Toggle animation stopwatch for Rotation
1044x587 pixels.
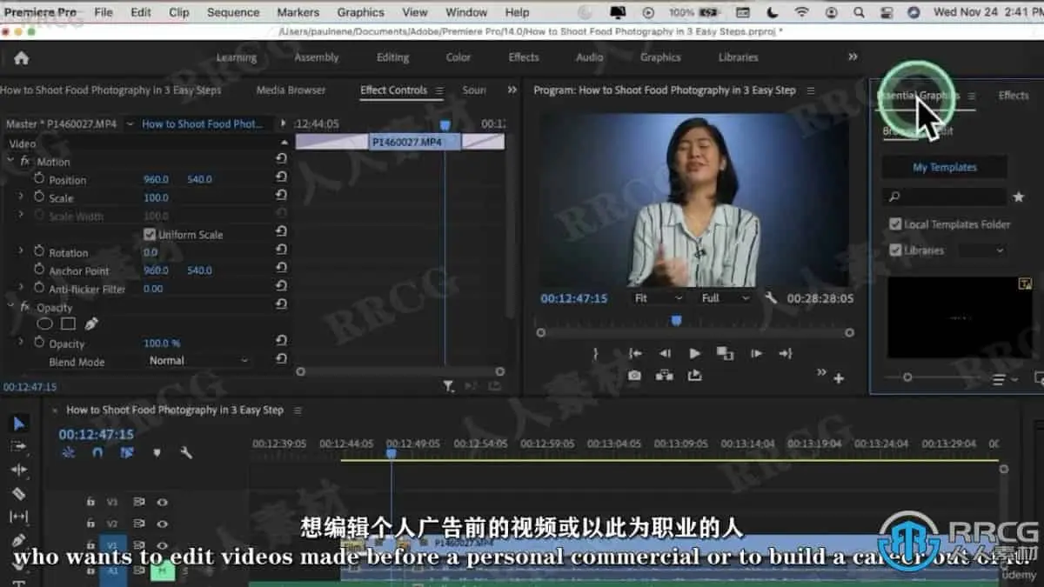pyautogui.click(x=39, y=250)
